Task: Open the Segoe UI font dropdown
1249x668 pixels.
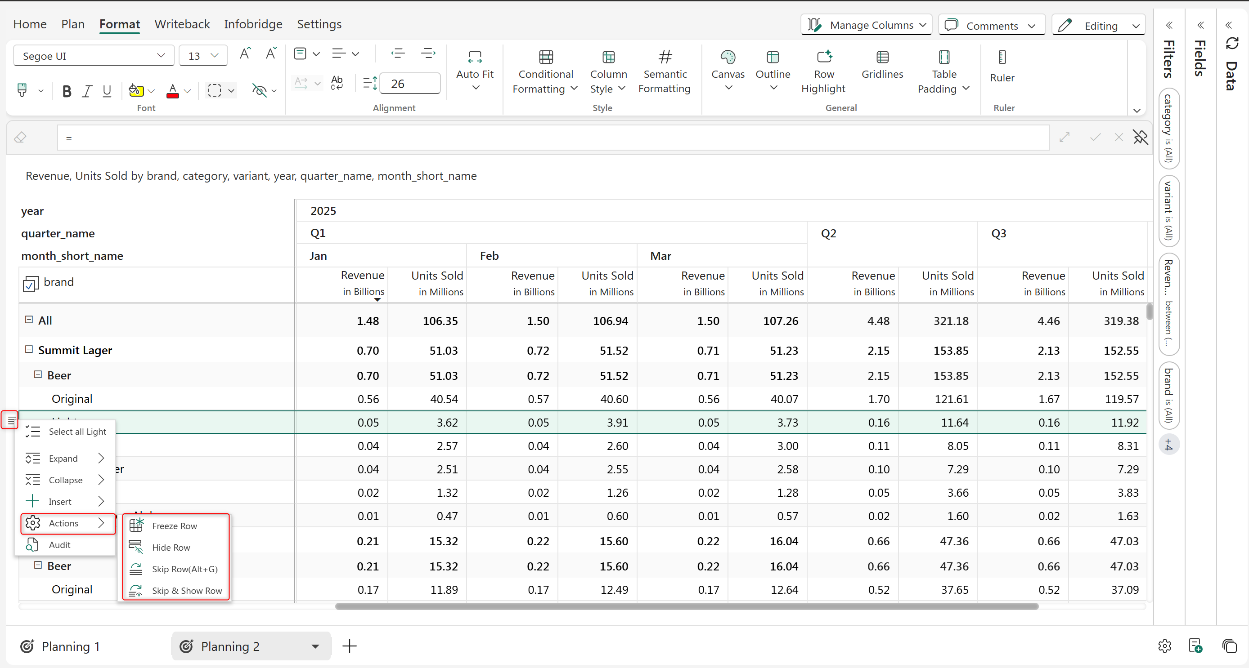Action: [x=93, y=56]
